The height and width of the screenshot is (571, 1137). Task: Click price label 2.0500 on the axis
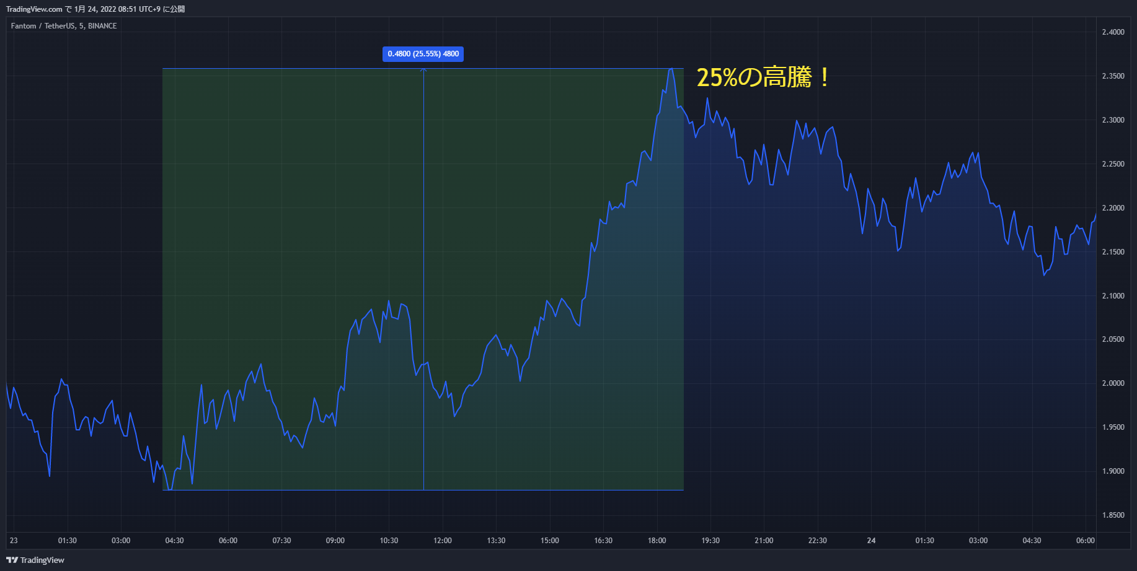[1113, 339]
